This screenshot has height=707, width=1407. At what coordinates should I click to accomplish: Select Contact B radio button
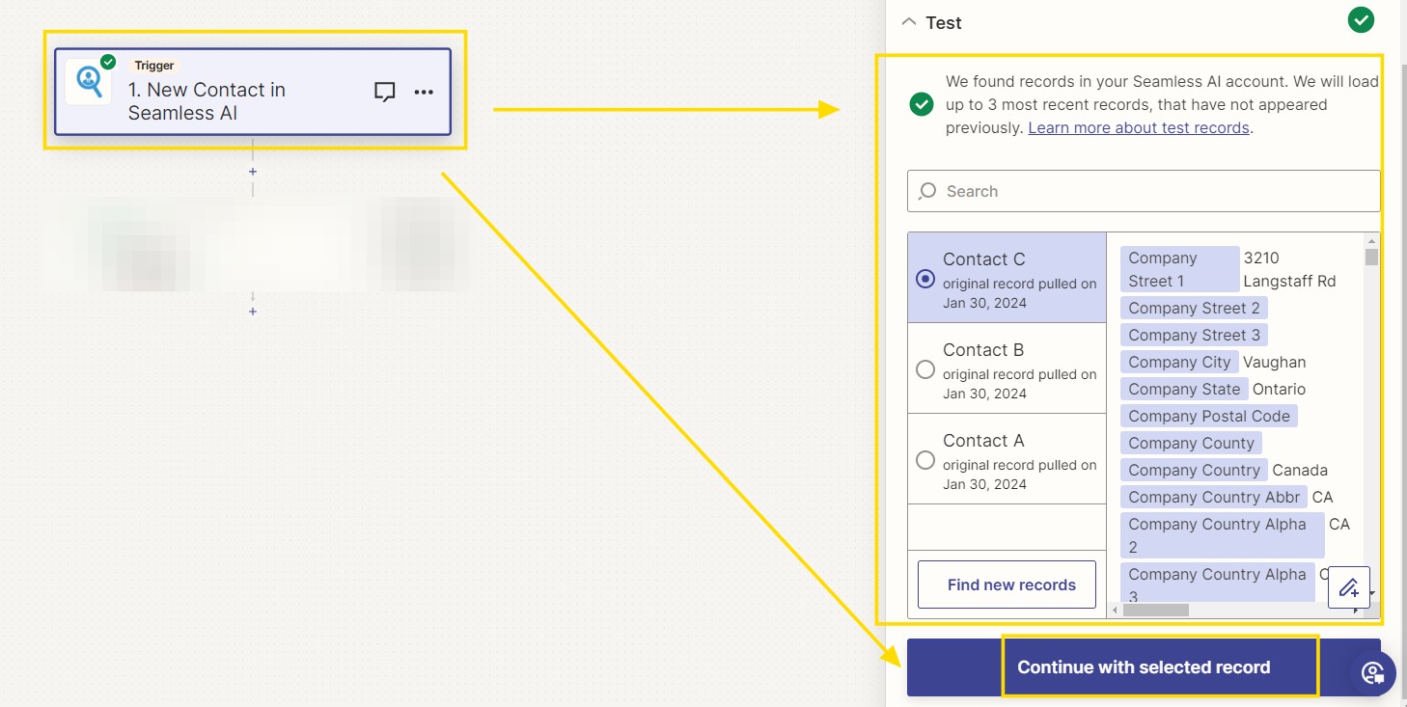point(925,369)
